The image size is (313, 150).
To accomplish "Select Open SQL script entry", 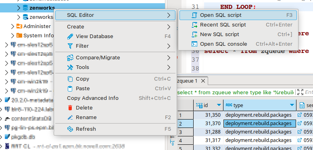I will tap(238, 15).
